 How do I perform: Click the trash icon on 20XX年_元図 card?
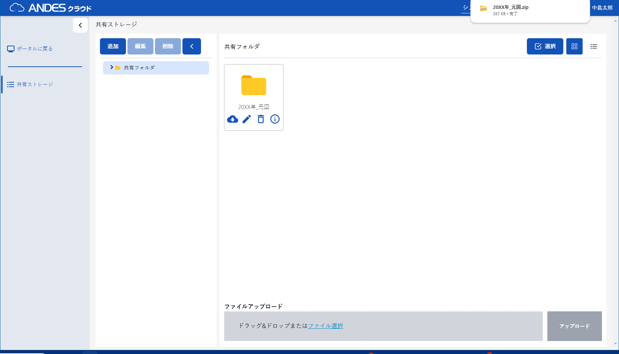tap(261, 119)
